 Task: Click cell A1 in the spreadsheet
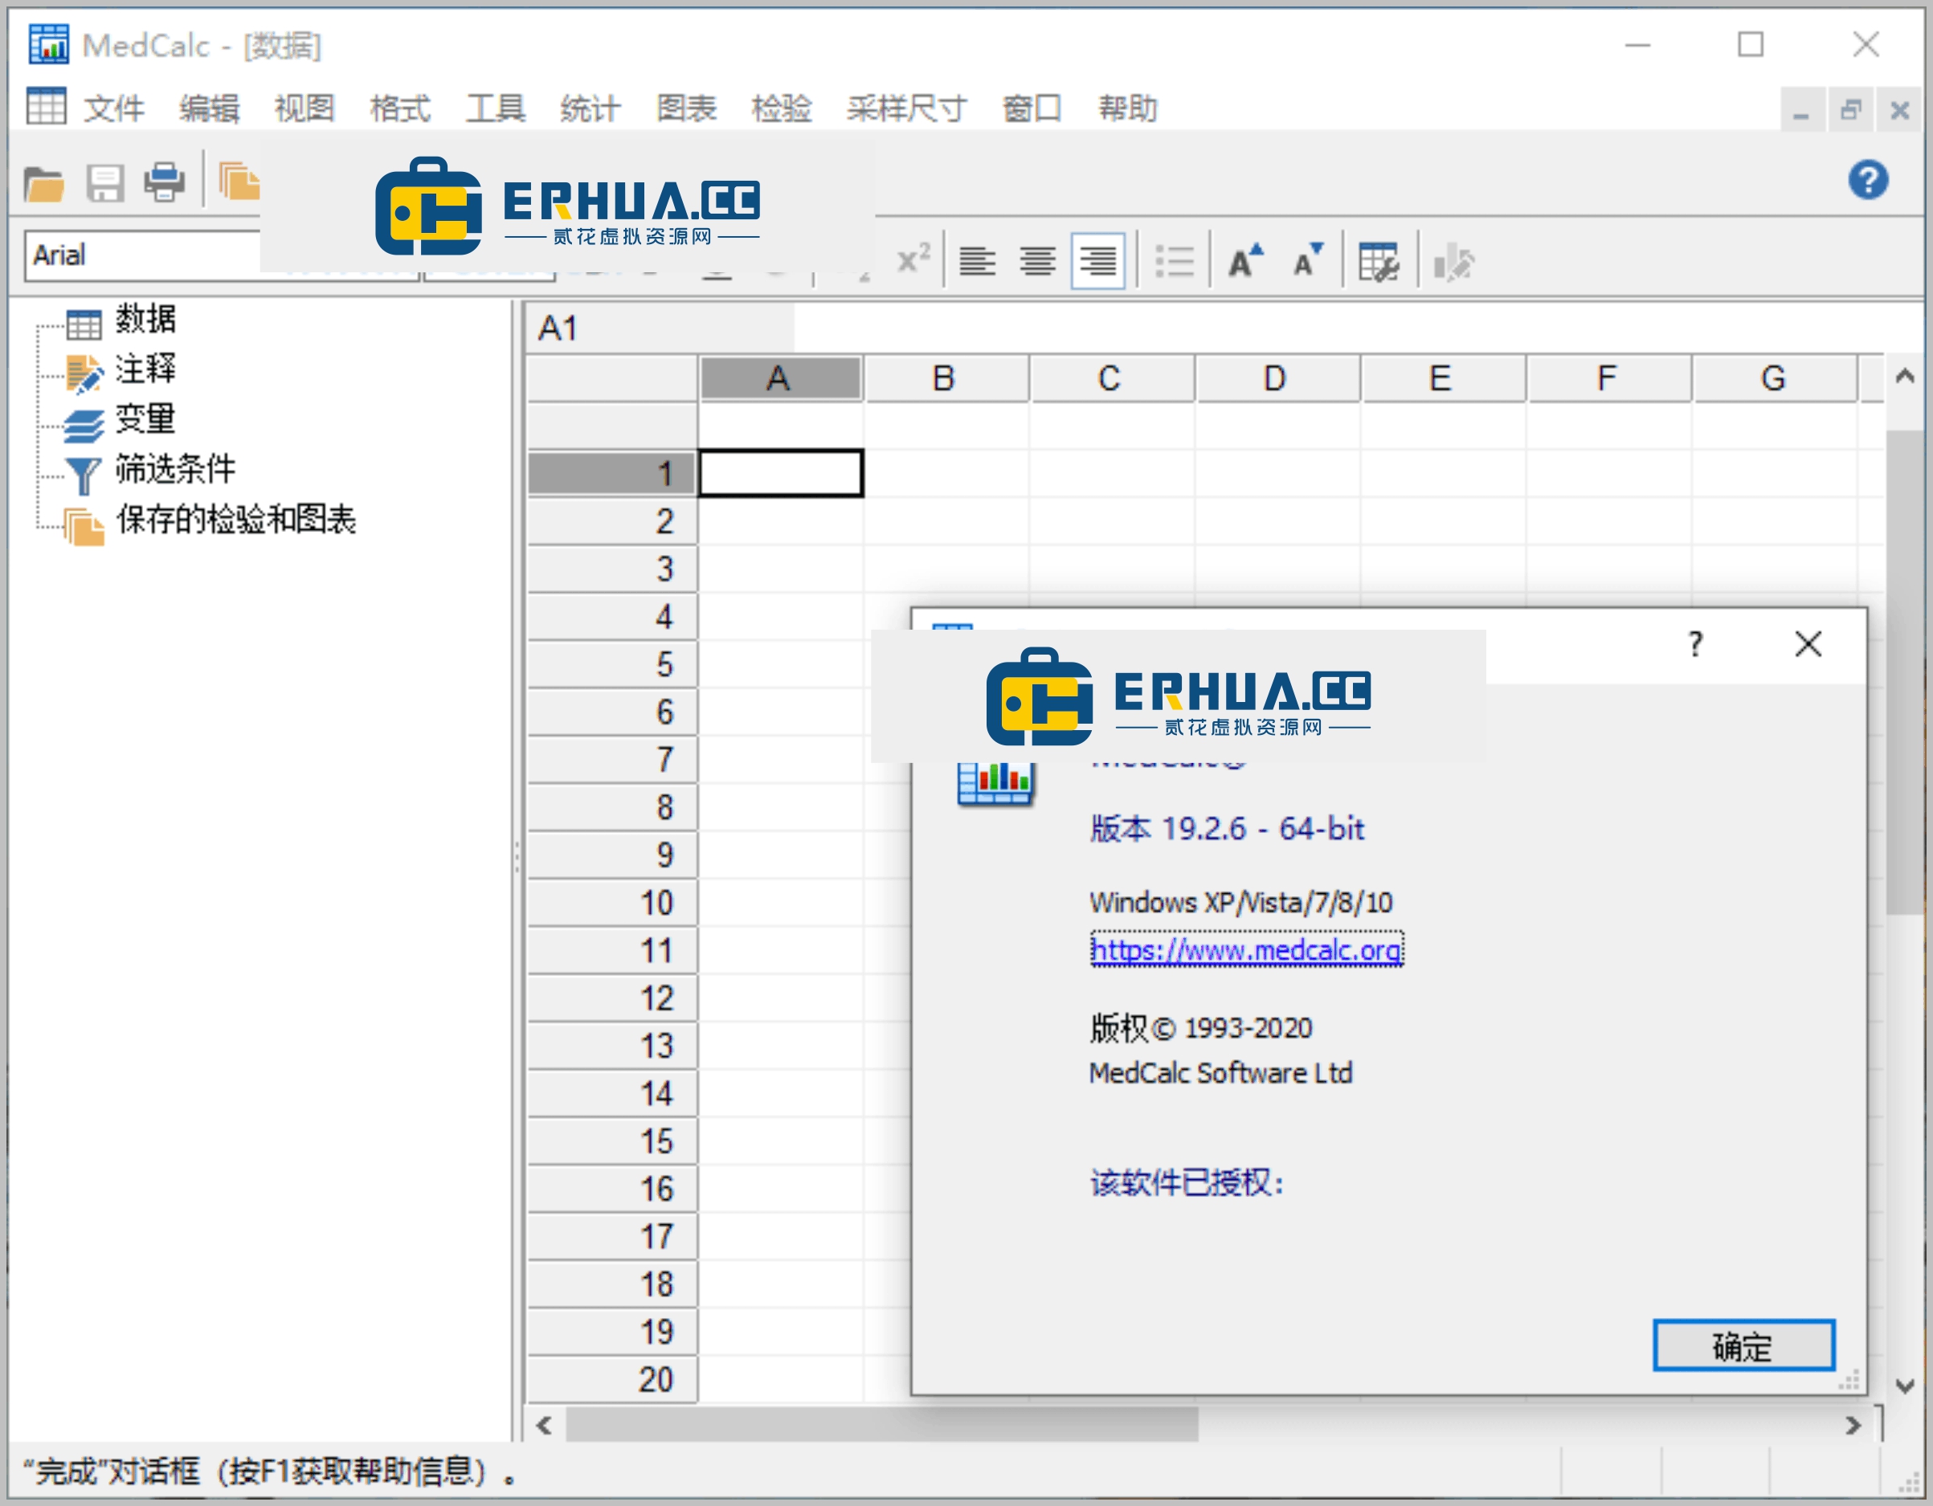coord(781,473)
